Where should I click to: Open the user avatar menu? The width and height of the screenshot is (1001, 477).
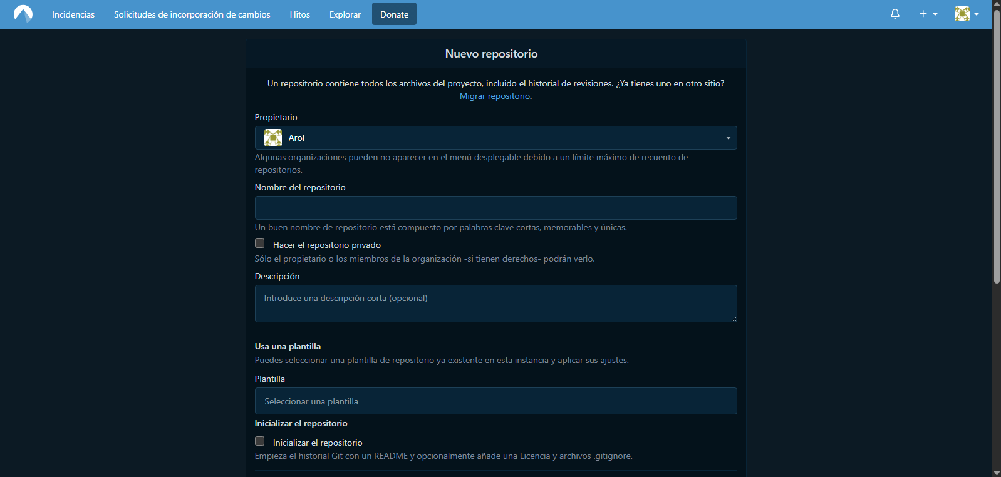[x=967, y=14]
